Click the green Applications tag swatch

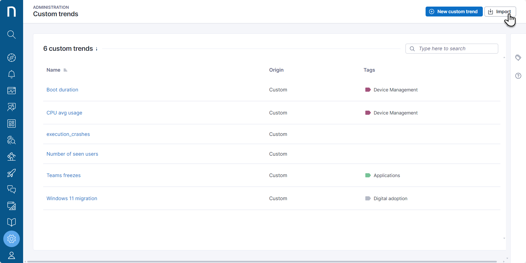click(x=368, y=175)
